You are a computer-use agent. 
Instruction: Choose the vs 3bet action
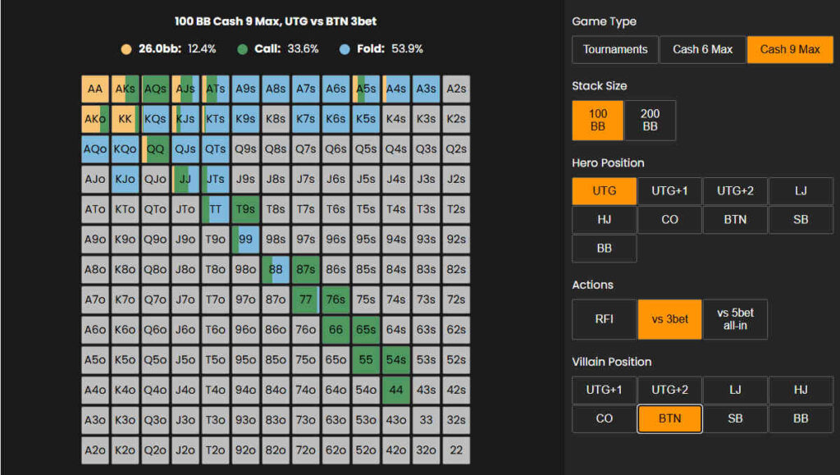click(669, 319)
